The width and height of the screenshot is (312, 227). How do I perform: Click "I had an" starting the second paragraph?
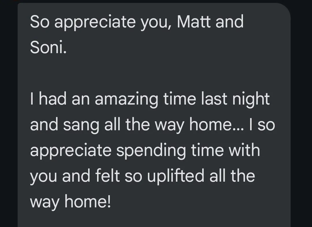pyautogui.click(x=60, y=99)
